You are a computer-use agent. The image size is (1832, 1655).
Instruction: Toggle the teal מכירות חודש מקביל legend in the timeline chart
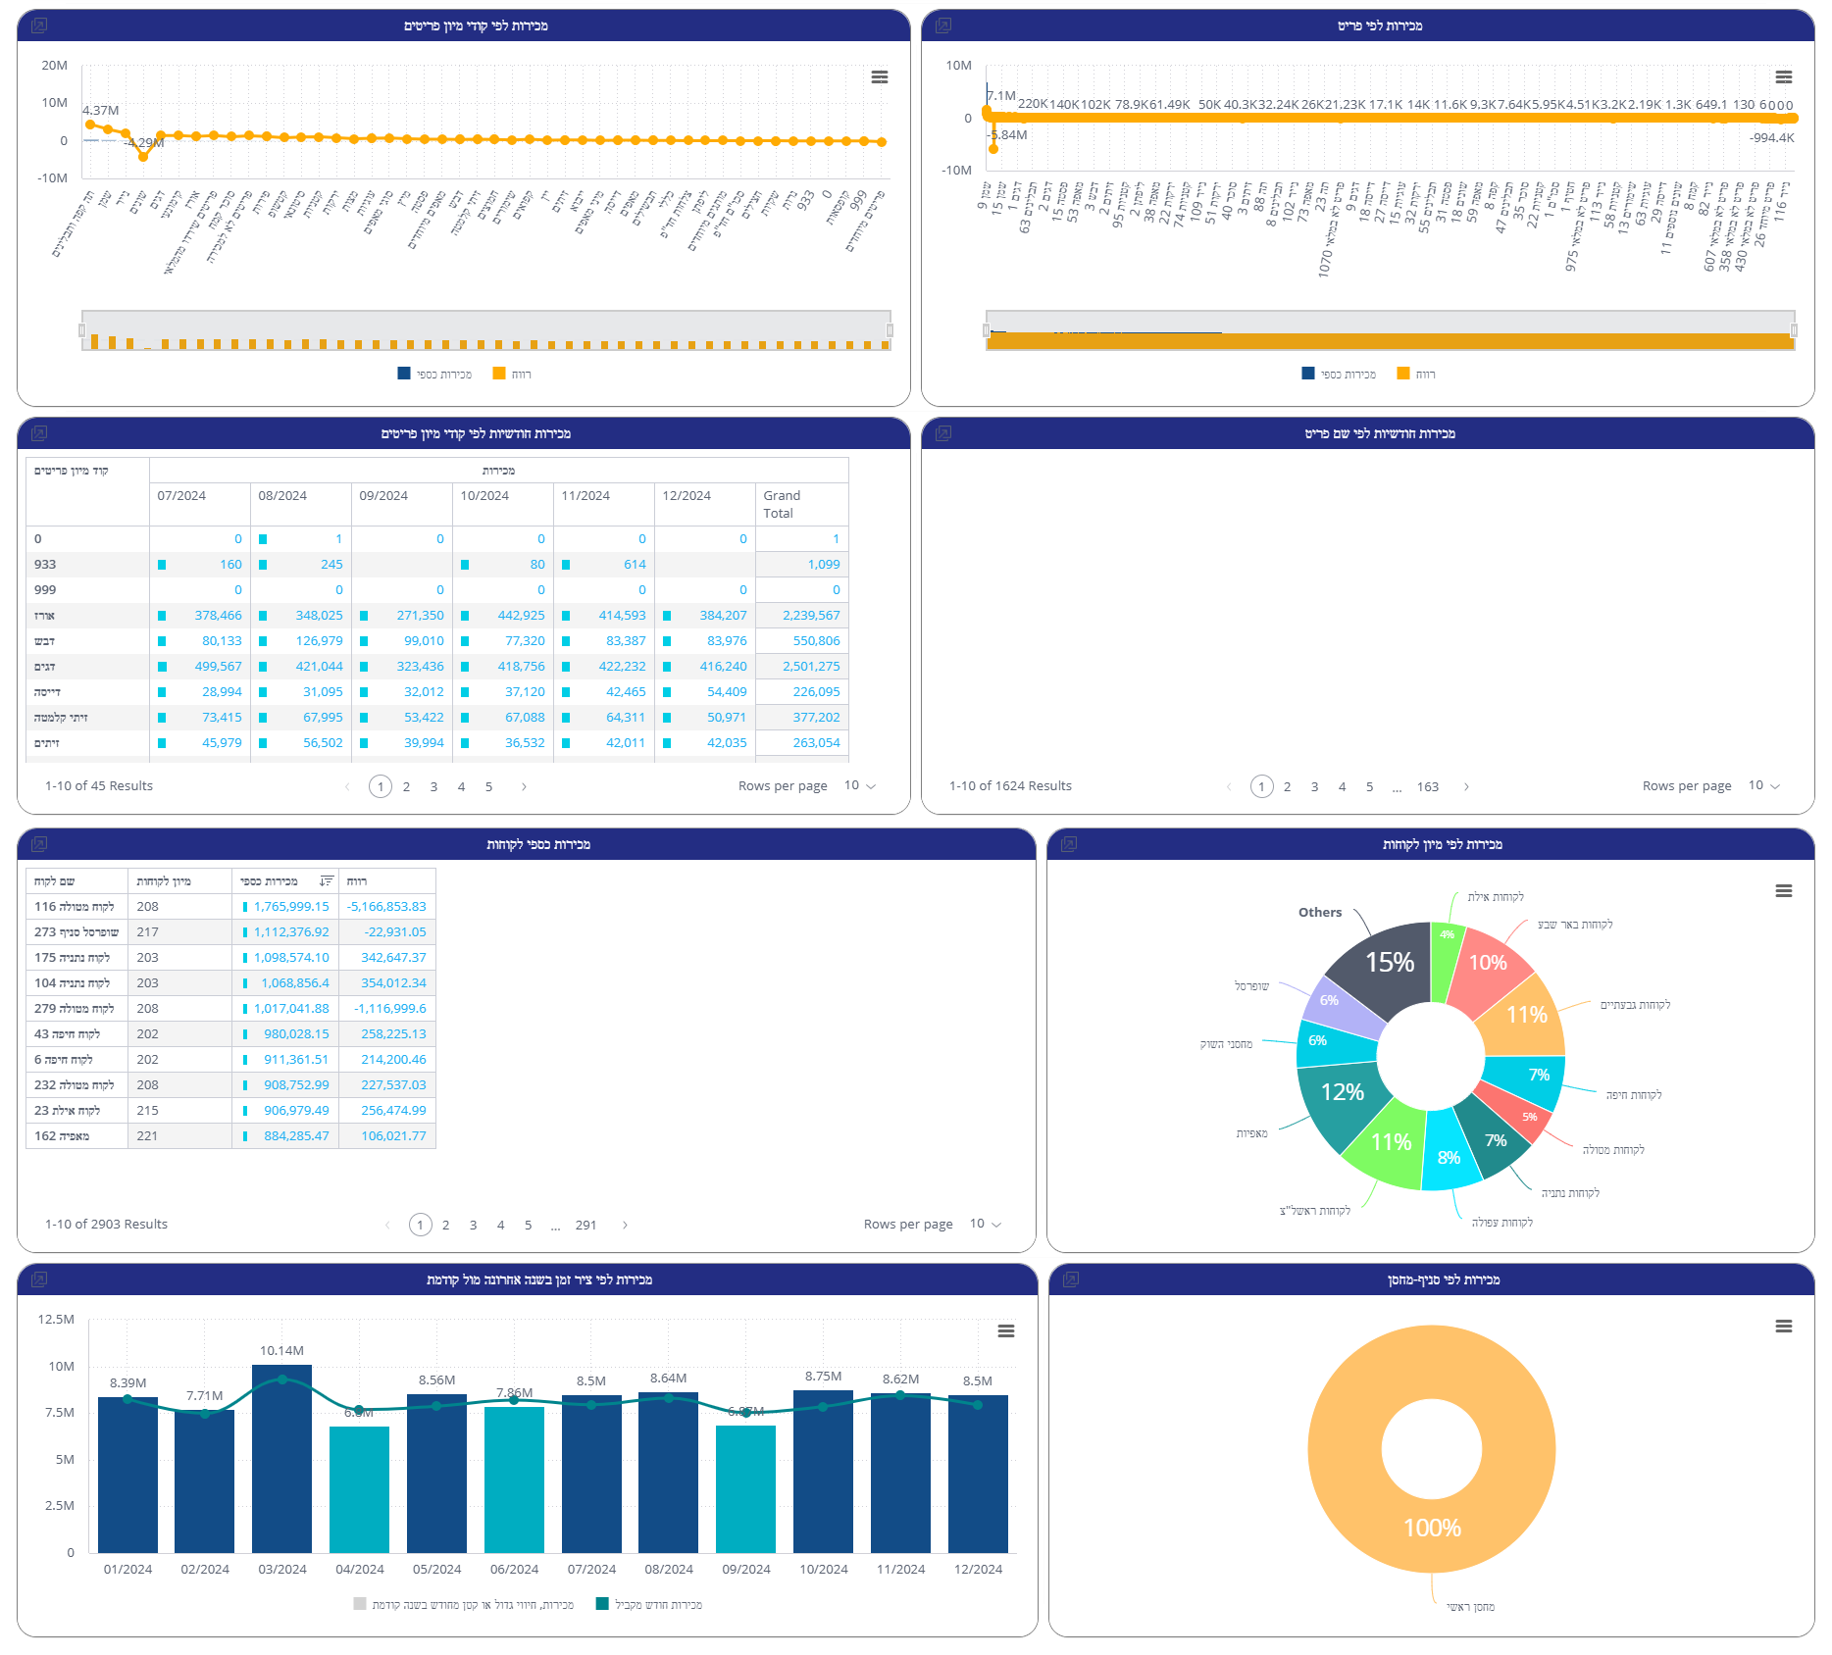coord(649,1605)
